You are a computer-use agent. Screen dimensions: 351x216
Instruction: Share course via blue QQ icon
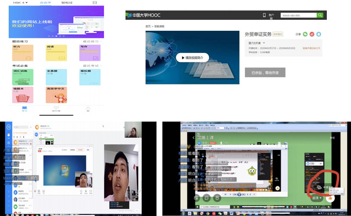[x=319, y=34]
